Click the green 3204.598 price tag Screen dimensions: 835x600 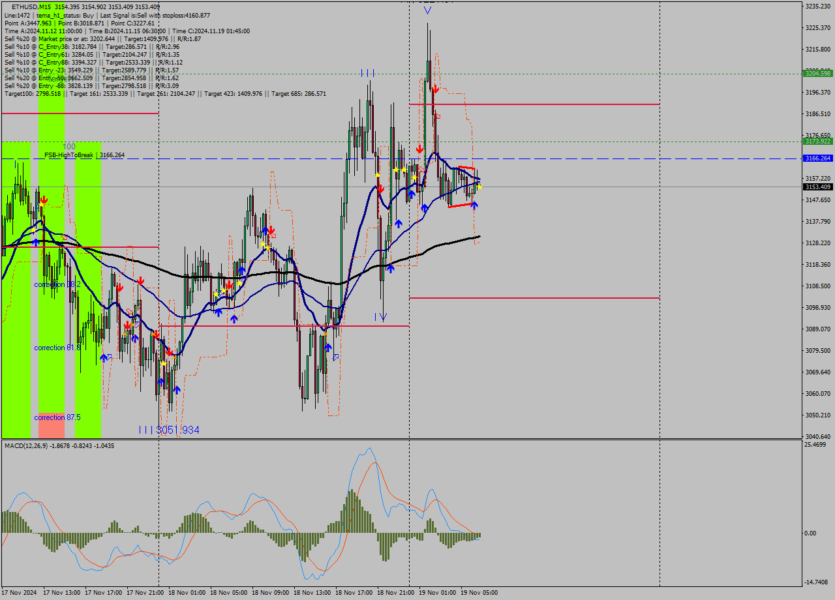tap(817, 74)
